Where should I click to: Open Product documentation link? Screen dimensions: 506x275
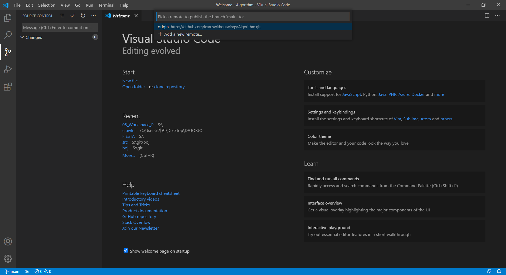[x=145, y=211]
